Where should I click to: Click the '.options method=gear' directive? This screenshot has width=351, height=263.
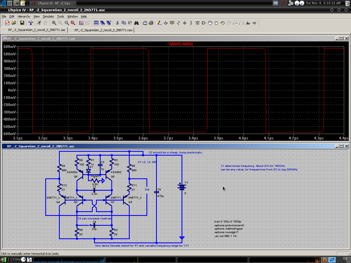coord(228,229)
